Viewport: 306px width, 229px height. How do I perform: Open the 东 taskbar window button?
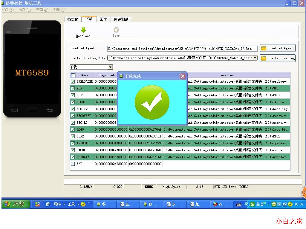175,204
